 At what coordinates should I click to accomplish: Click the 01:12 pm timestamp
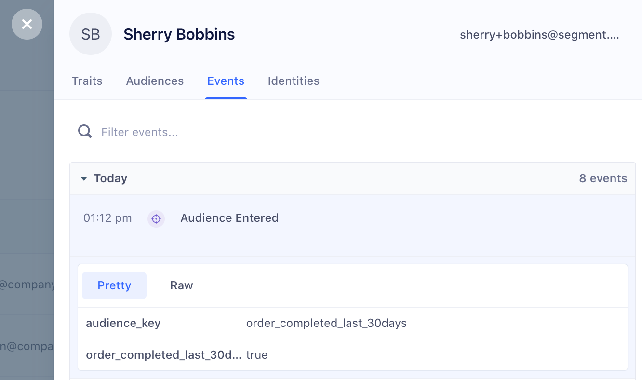point(107,218)
